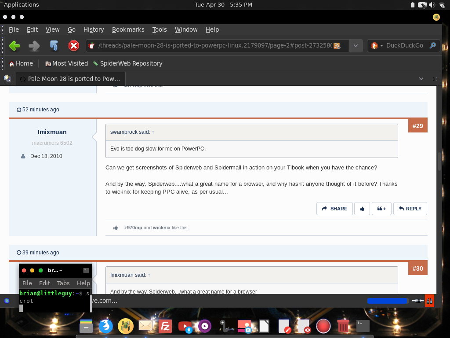This screenshot has height=338, width=450.
Task: Open the terminal Help menu
Action: (x=83, y=283)
